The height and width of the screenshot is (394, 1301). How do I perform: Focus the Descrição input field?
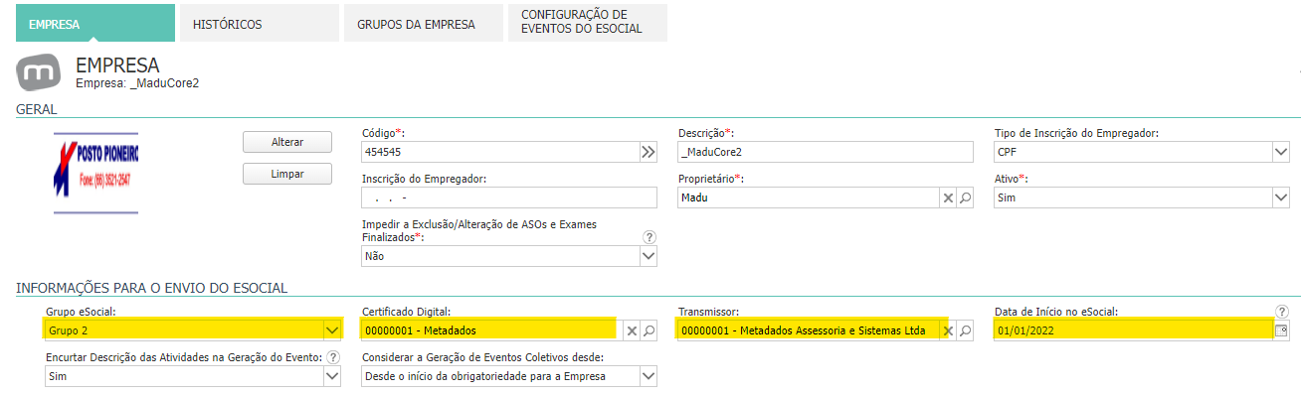click(826, 152)
